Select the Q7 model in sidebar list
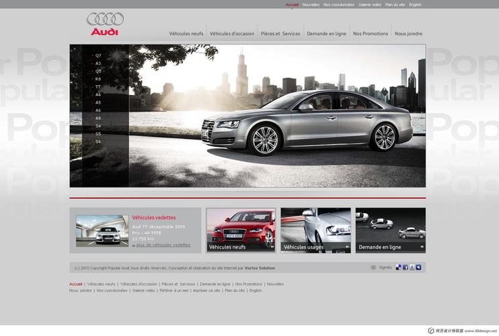Screen dimensions: 499x336 98,56
